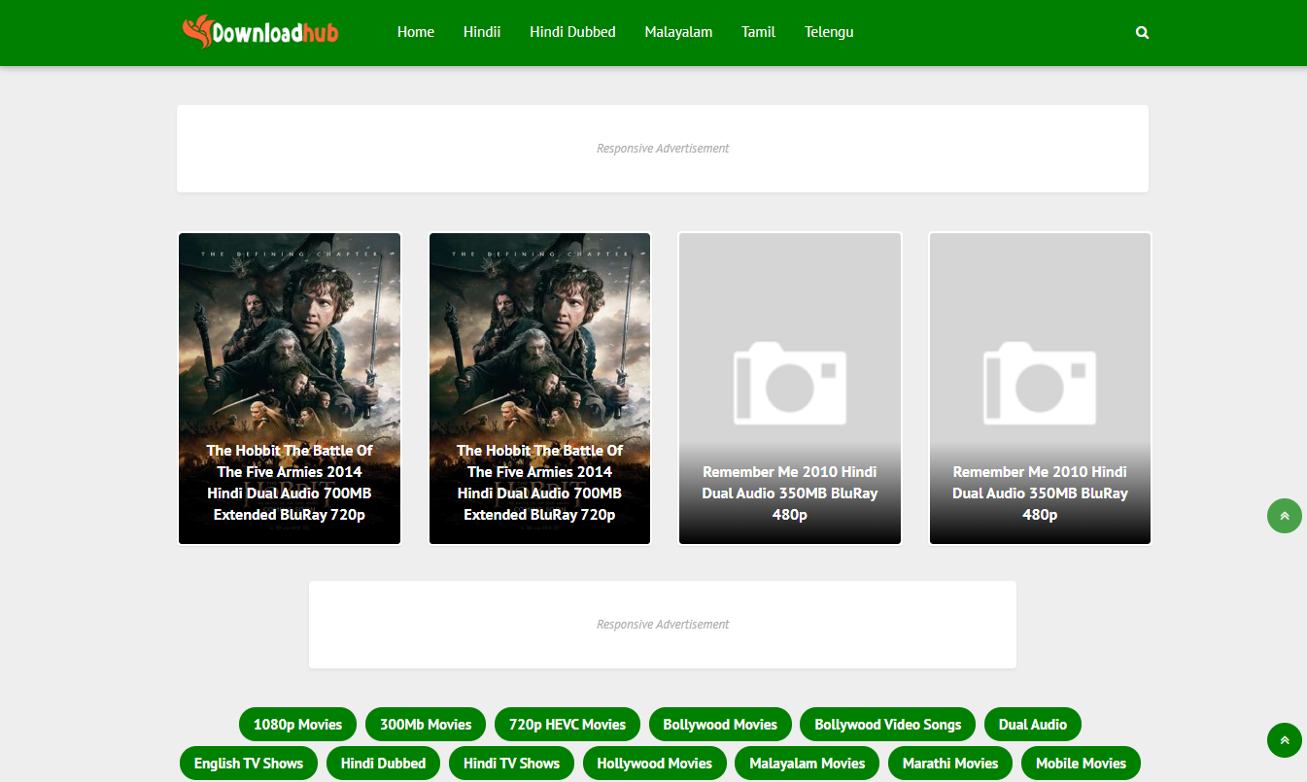Select the Tamil navigation item
This screenshot has width=1307, height=782.
coord(758,32)
